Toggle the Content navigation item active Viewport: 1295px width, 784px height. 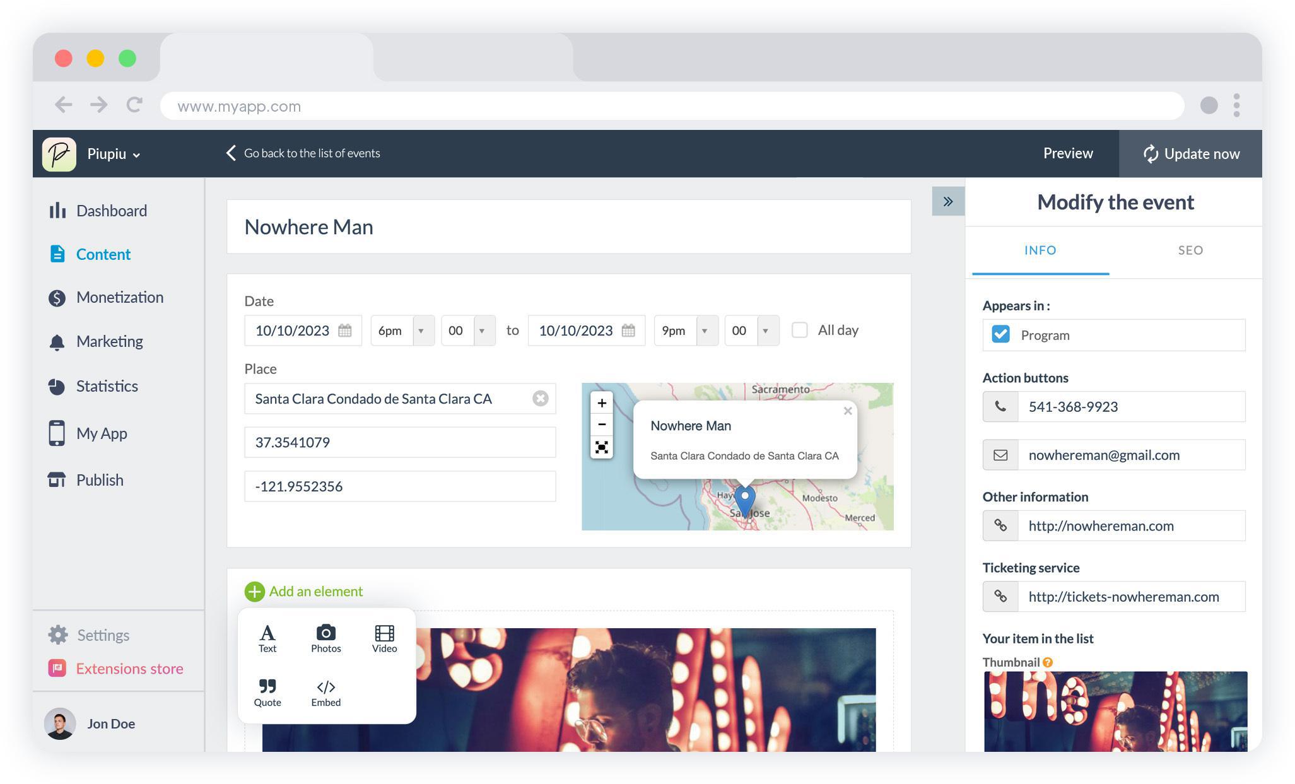pyautogui.click(x=103, y=254)
